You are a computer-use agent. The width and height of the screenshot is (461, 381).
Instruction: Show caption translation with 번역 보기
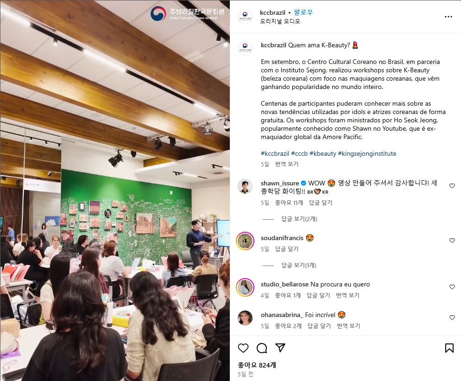click(287, 164)
